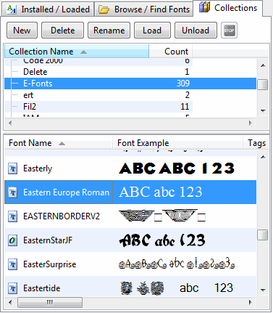
Task: Click the Easterly font example preview
Action: pyautogui.click(x=177, y=168)
